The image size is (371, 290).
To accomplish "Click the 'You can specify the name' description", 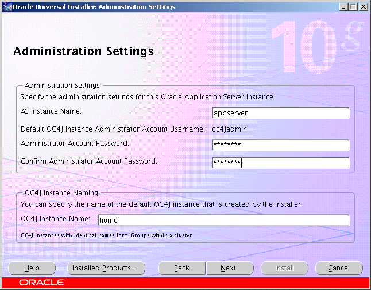I will click(x=161, y=204).
